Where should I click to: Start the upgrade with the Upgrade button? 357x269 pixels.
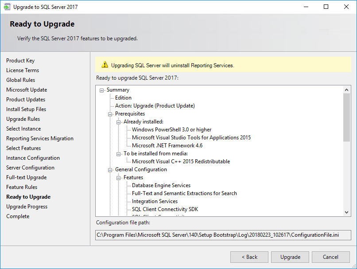click(x=290, y=257)
